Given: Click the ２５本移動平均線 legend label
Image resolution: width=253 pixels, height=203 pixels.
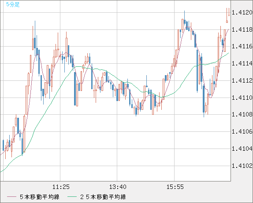Looking at the screenshot, I should coord(103,197).
